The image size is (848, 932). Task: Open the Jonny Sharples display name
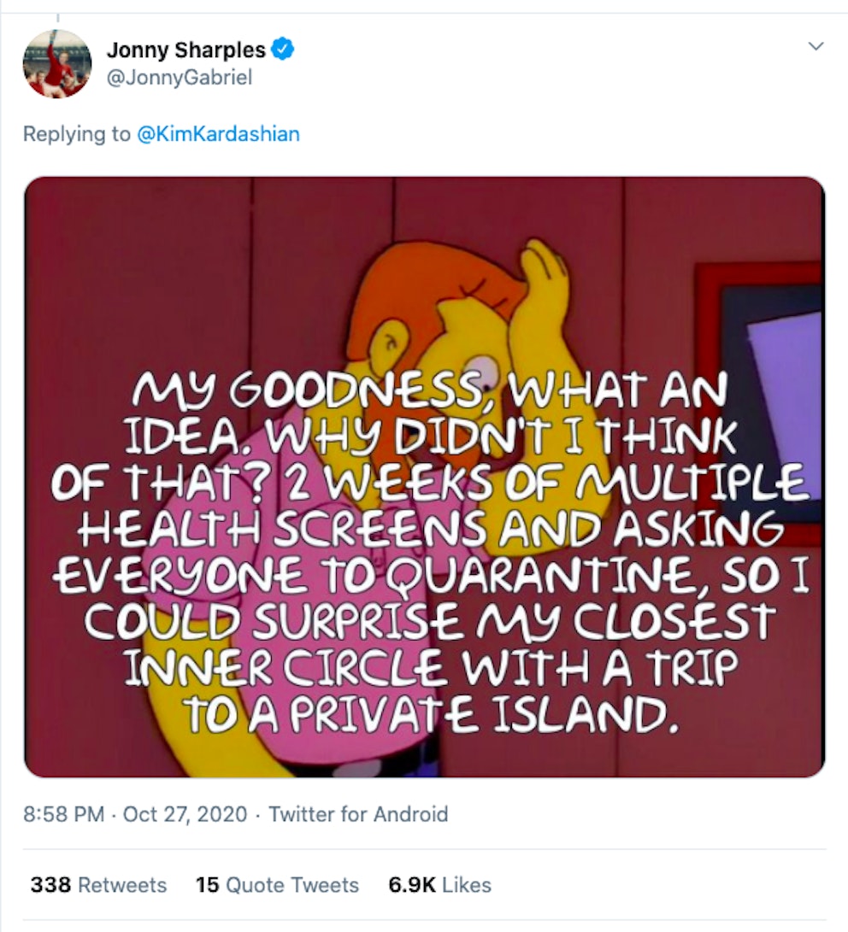(185, 50)
